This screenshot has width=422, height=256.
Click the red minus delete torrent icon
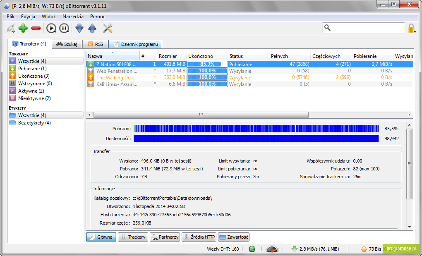pos(36,28)
